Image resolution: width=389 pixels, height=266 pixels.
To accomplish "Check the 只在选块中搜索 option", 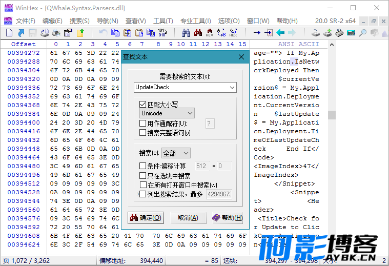I will 143,175.
